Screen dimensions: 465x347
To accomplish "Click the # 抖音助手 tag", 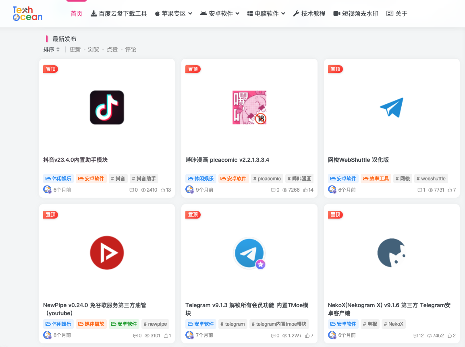I will pos(144,179).
